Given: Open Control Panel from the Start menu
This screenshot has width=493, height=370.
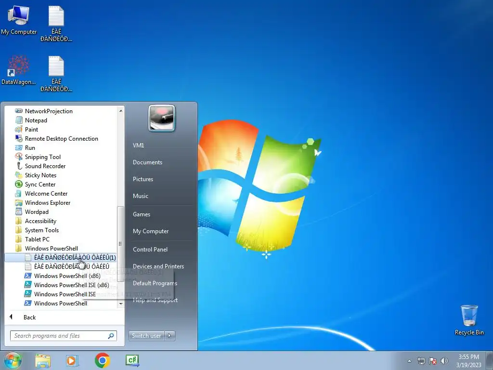Looking at the screenshot, I should pyautogui.click(x=150, y=250).
